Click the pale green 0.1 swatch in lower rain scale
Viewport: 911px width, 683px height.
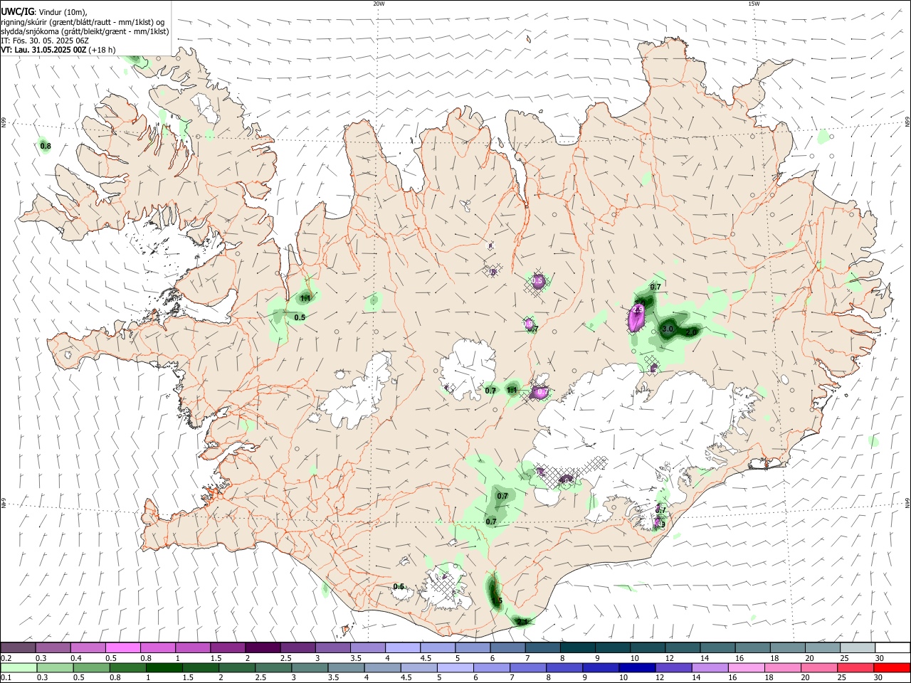19,667
